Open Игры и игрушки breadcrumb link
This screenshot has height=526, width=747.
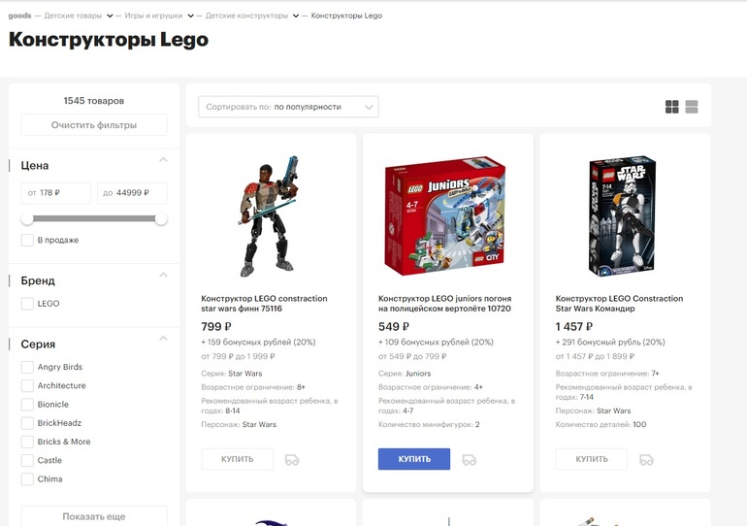[153, 16]
